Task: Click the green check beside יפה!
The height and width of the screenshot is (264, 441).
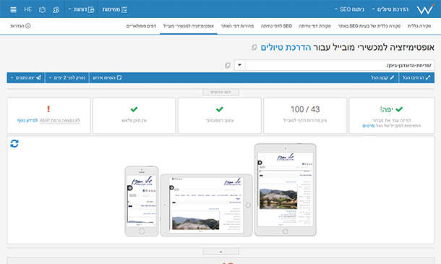Action: coord(399,109)
